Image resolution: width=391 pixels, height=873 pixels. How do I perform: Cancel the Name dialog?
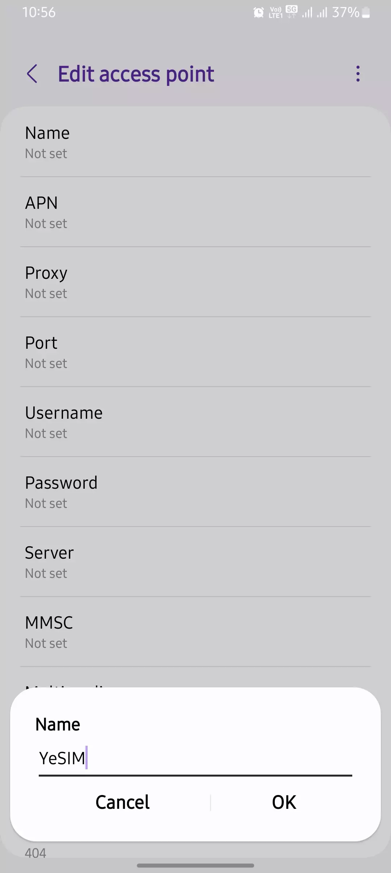click(122, 802)
